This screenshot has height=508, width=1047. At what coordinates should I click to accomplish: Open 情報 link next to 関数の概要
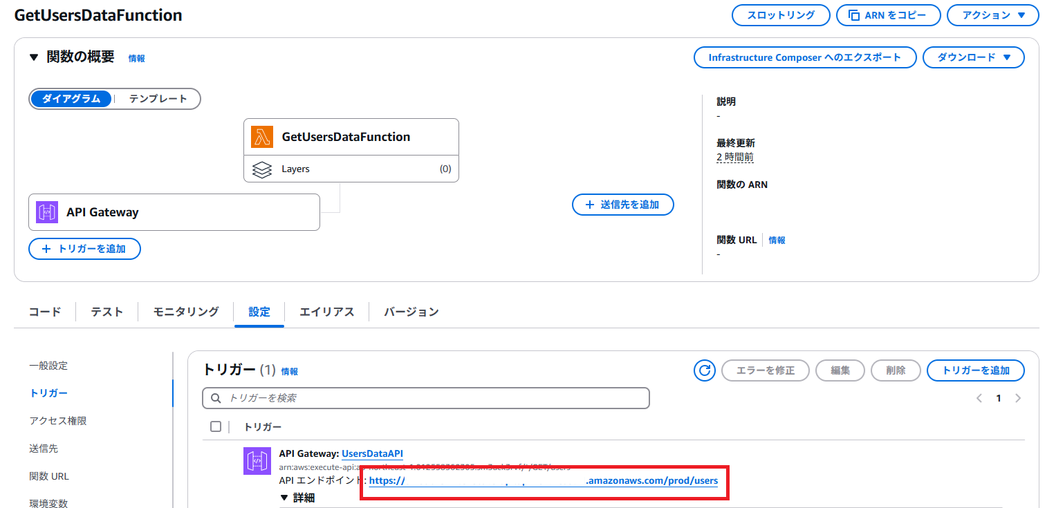[137, 59]
